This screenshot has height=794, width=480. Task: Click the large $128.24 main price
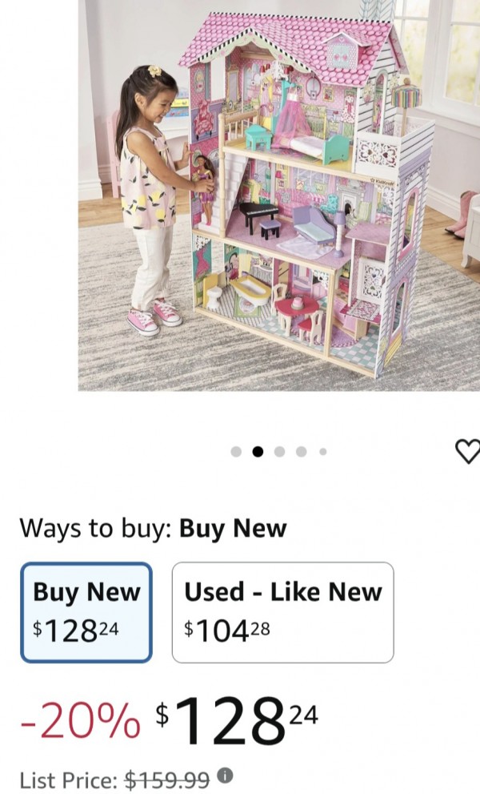pos(237,719)
